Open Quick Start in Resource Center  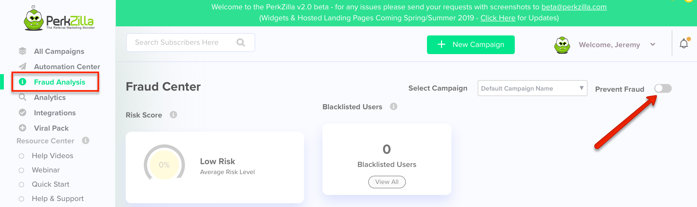(50, 184)
